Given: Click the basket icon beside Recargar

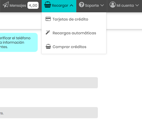Looking at the screenshot, I should (48, 5).
